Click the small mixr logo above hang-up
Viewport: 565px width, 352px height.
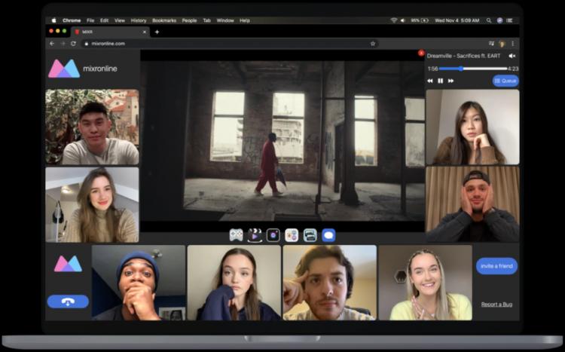point(68,264)
